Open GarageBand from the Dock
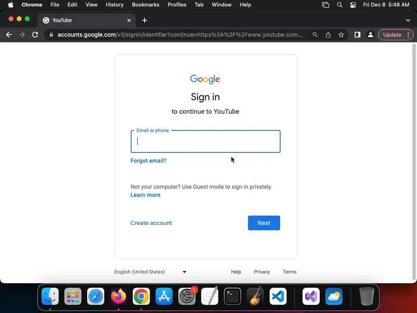 click(255, 296)
